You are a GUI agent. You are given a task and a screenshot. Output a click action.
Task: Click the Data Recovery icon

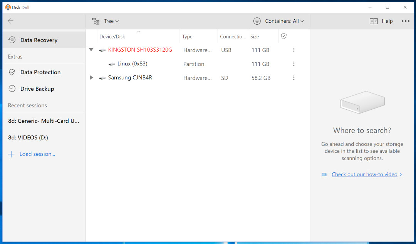[12, 40]
